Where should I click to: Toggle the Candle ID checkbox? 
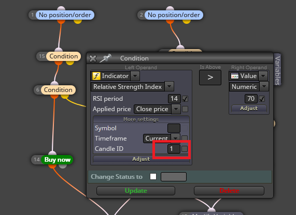click(x=185, y=149)
